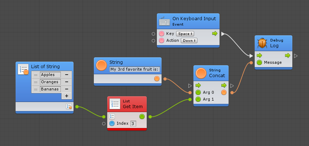Viewport: 309px width, 146px height.
Task: Click the green flow output arrow on On Keyboard Input
Action: 214,34
